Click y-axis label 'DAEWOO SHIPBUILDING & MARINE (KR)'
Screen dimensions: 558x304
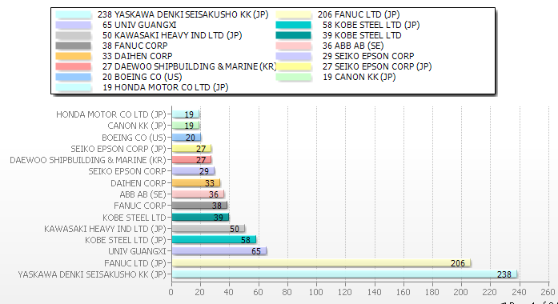click(88, 160)
